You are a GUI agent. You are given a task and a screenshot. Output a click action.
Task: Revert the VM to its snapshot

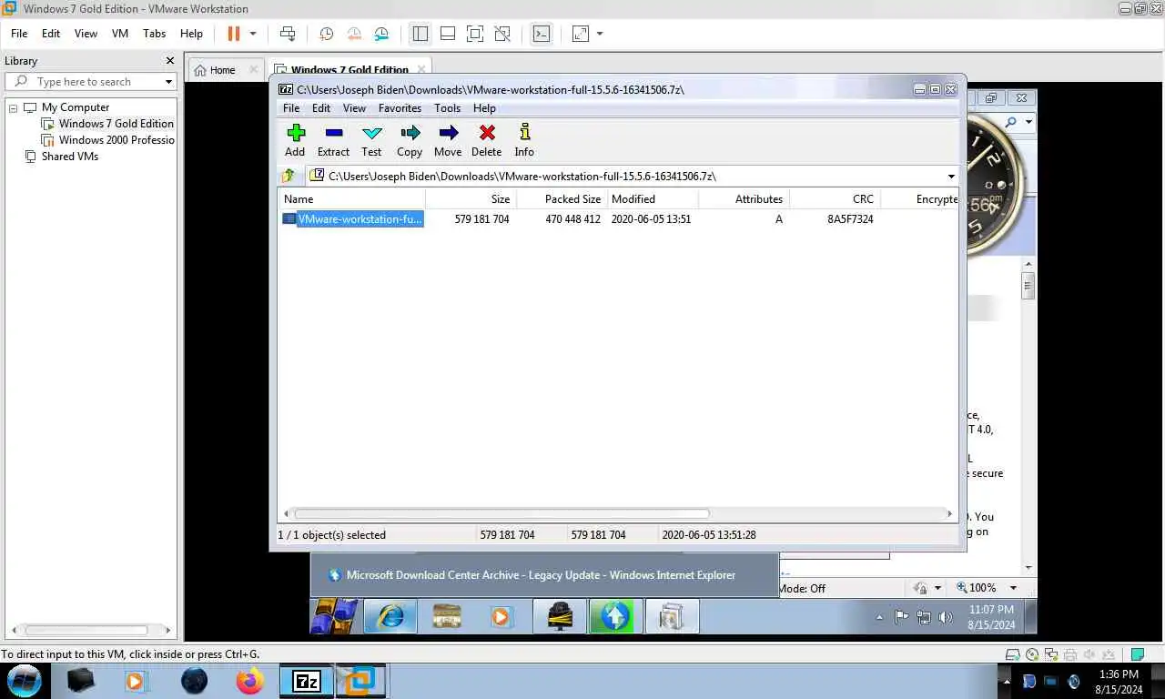[x=354, y=34]
